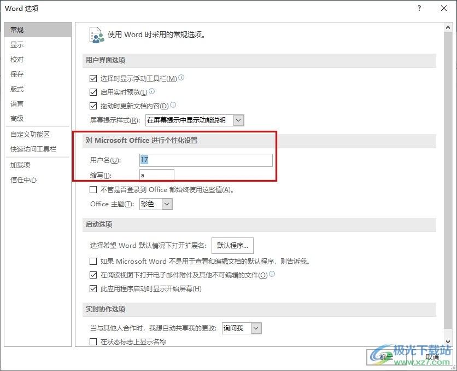Click the 实时协作选项 section heading
Viewport: 457px width, 371px height.
point(106,309)
